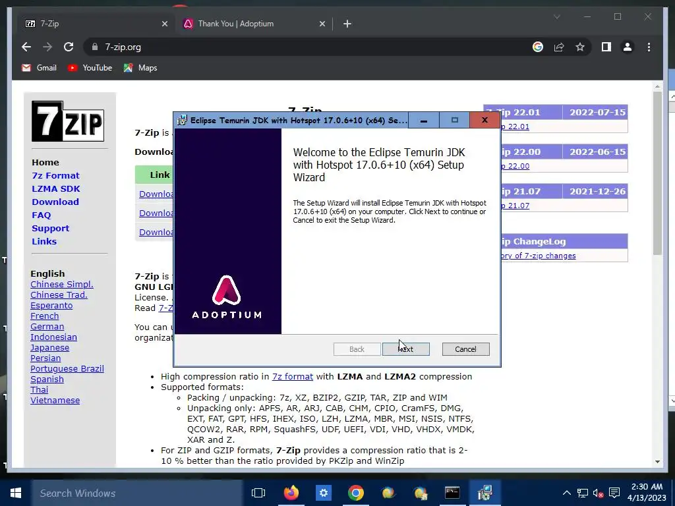Open the 7z Format page

[x=55, y=175]
